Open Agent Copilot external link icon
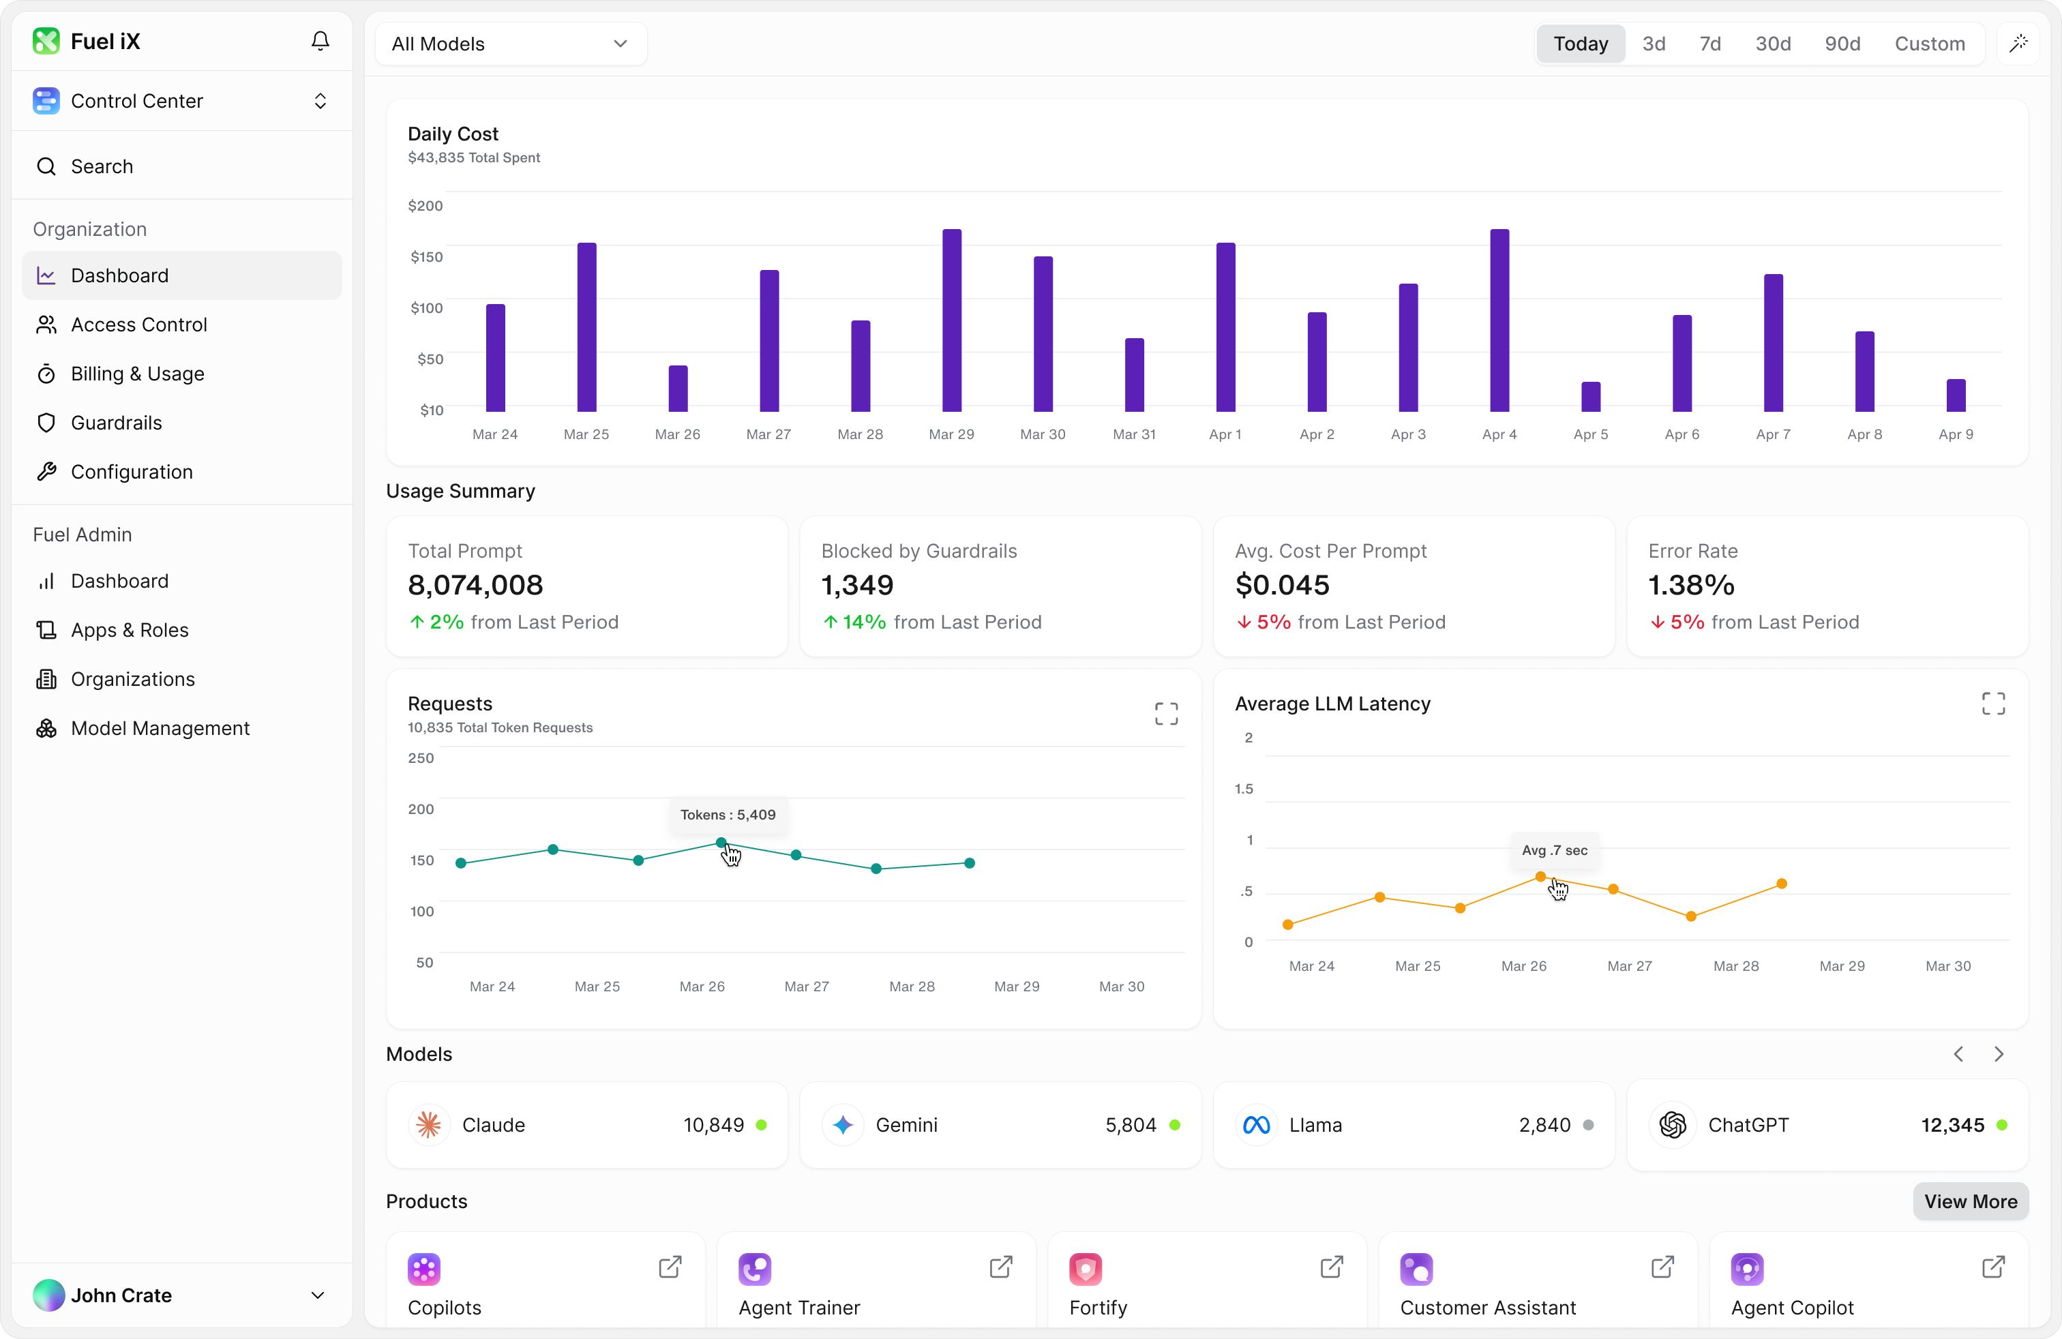 click(1992, 1267)
